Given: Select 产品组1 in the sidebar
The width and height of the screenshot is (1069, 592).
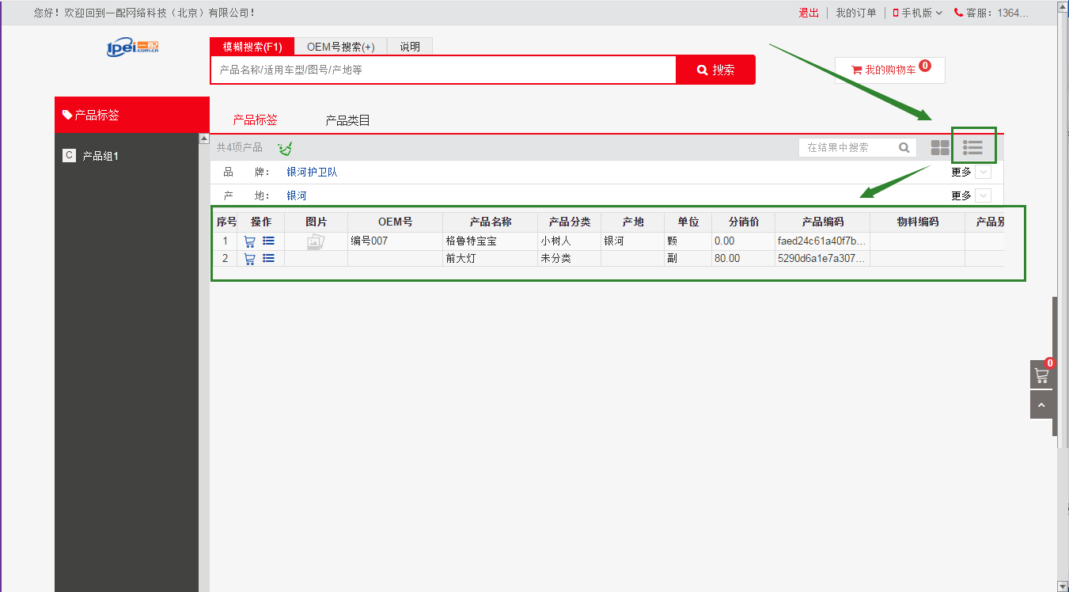Looking at the screenshot, I should (100, 156).
